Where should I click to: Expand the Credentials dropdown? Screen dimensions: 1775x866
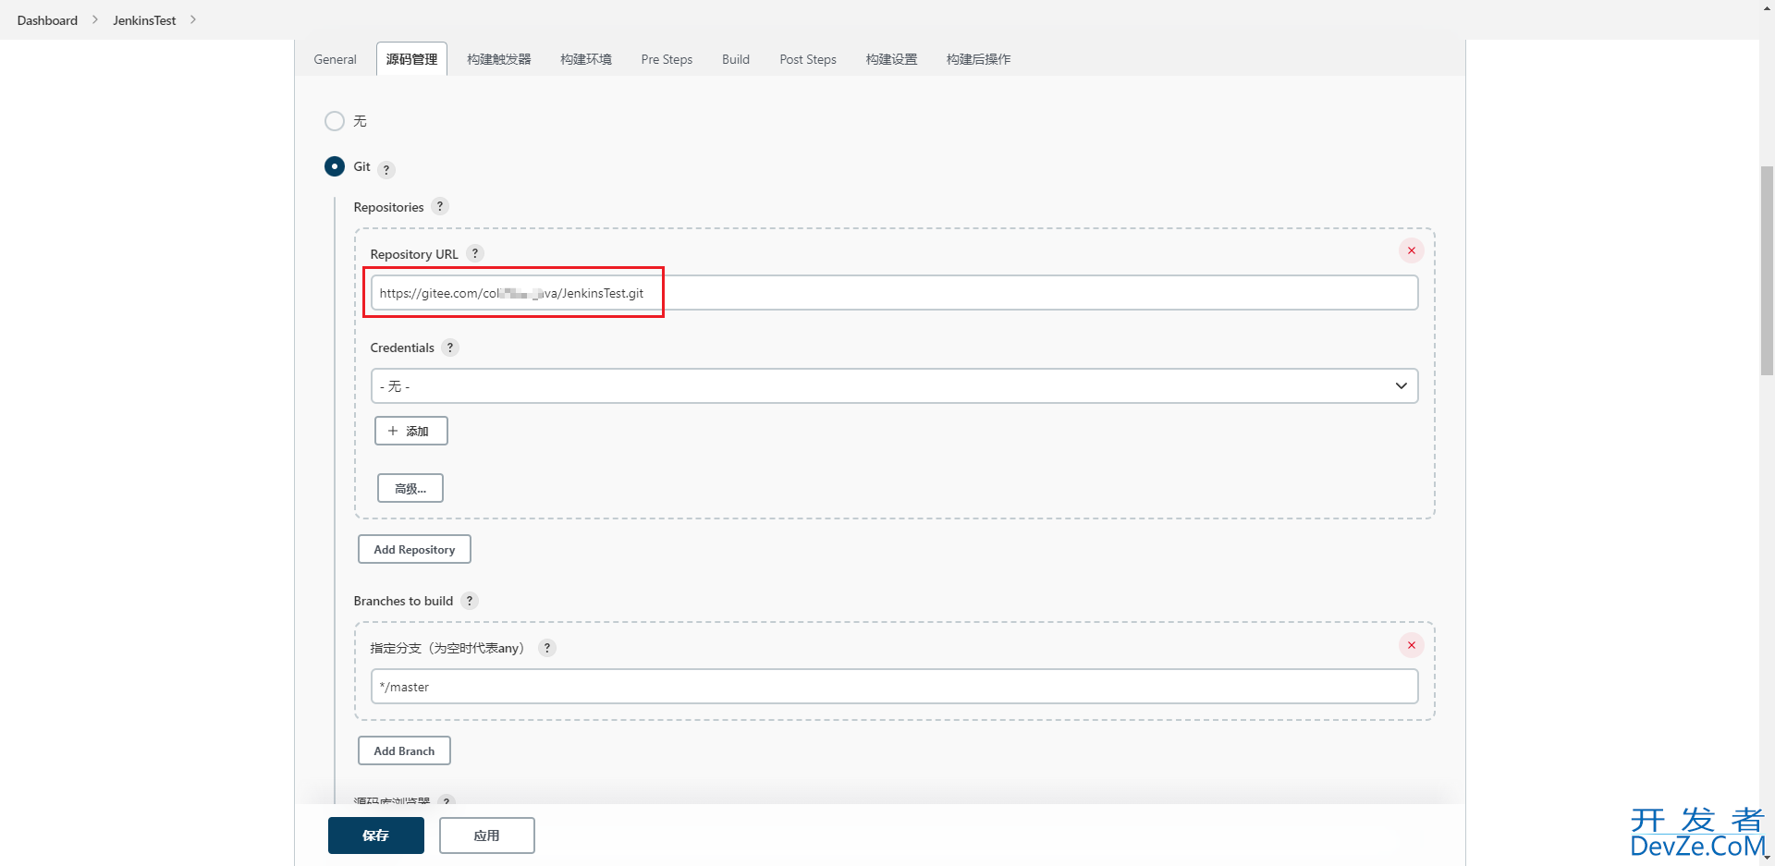tap(894, 386)
